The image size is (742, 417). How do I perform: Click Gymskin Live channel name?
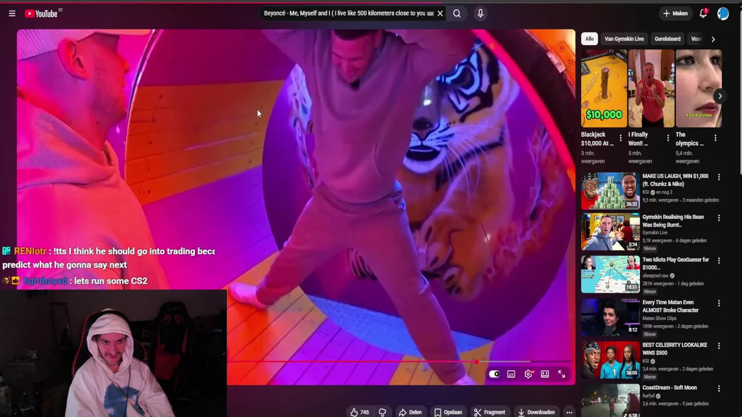point(654,233)
